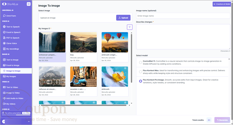Click the Upload button
Screen dimensions: 233x125
[123, 18]
